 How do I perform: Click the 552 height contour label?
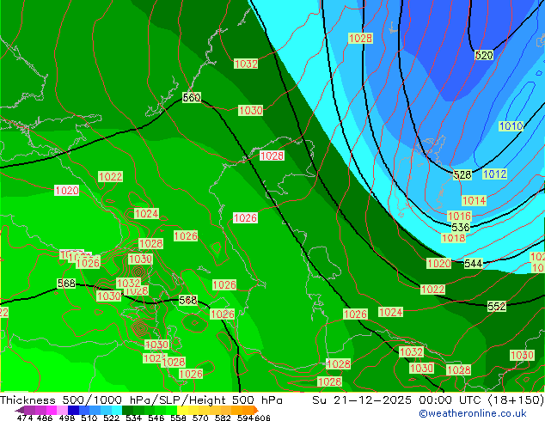click(496, 307)
